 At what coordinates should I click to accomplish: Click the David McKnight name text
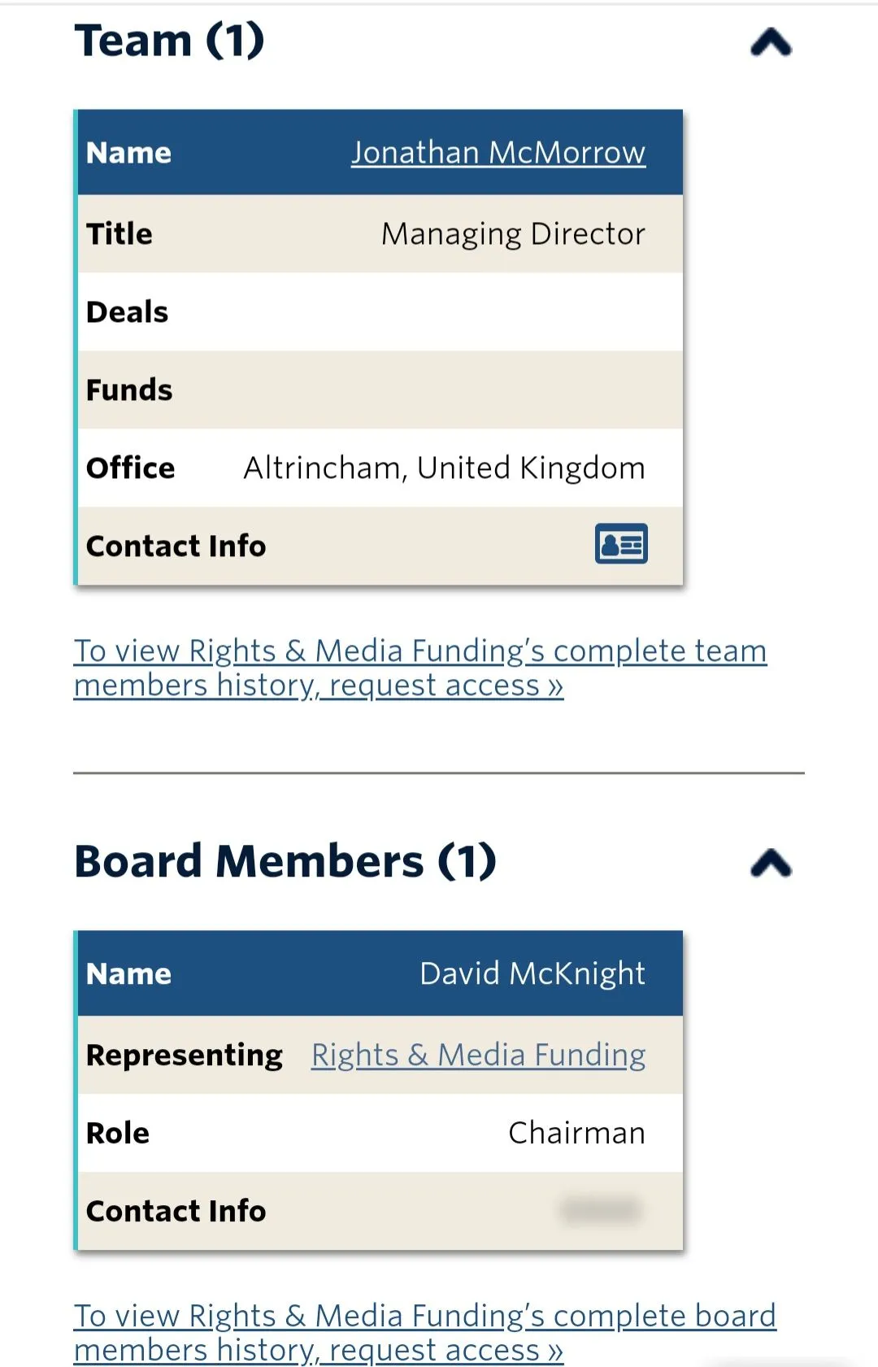[532, 973]
